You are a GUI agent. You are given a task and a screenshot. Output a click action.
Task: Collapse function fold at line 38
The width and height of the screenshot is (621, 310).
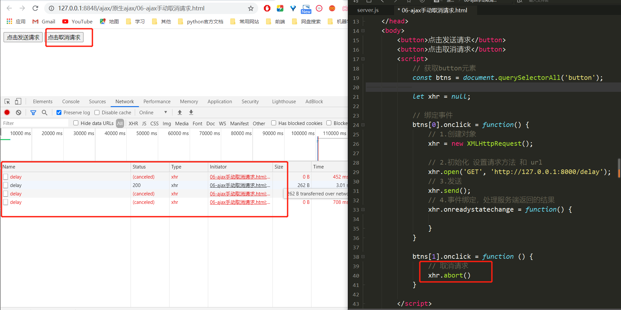[x=363, y=256]
